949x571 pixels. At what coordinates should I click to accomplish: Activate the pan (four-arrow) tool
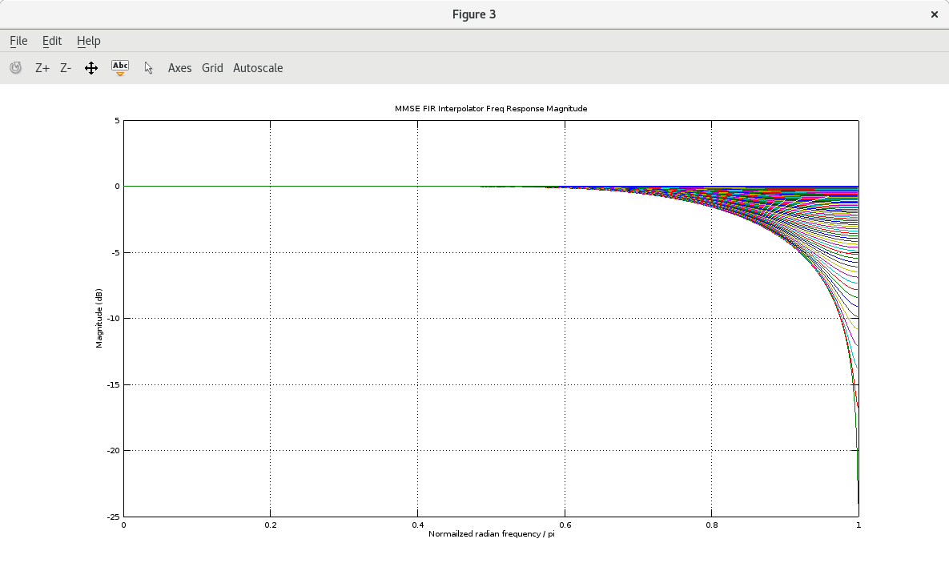(x=91, y=68)
